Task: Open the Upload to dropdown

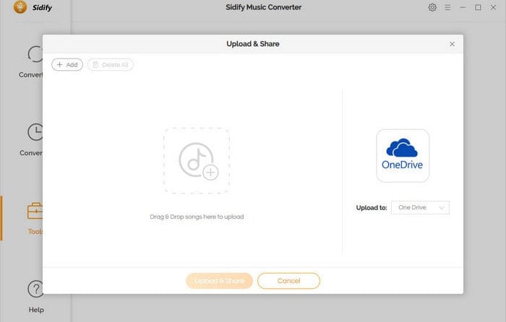Action: point(420,208)
